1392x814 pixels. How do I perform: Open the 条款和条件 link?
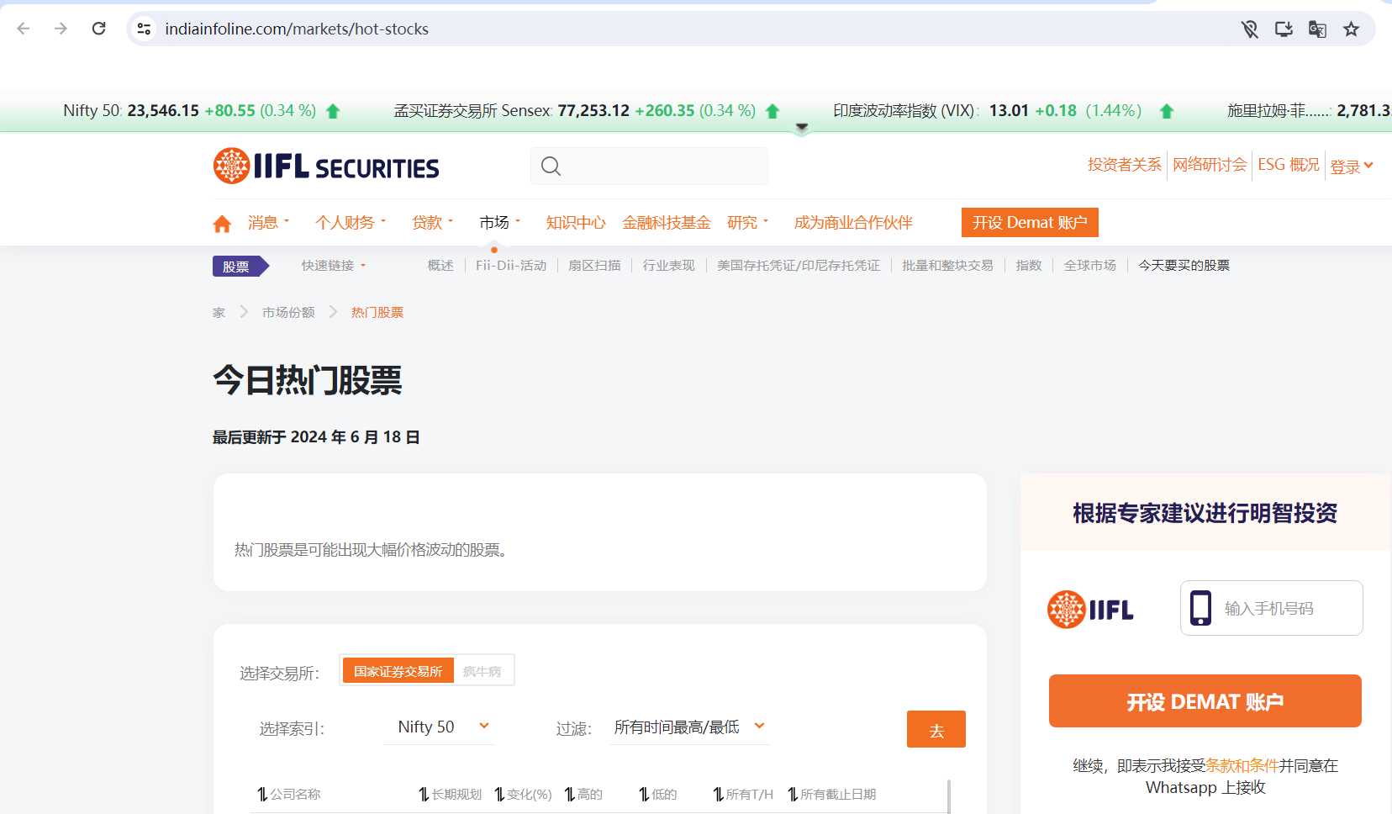click(x=1242, y=765)
